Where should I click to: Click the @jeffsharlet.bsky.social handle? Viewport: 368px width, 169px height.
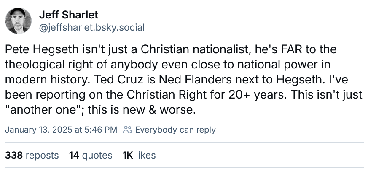click(x=91, y=28)
